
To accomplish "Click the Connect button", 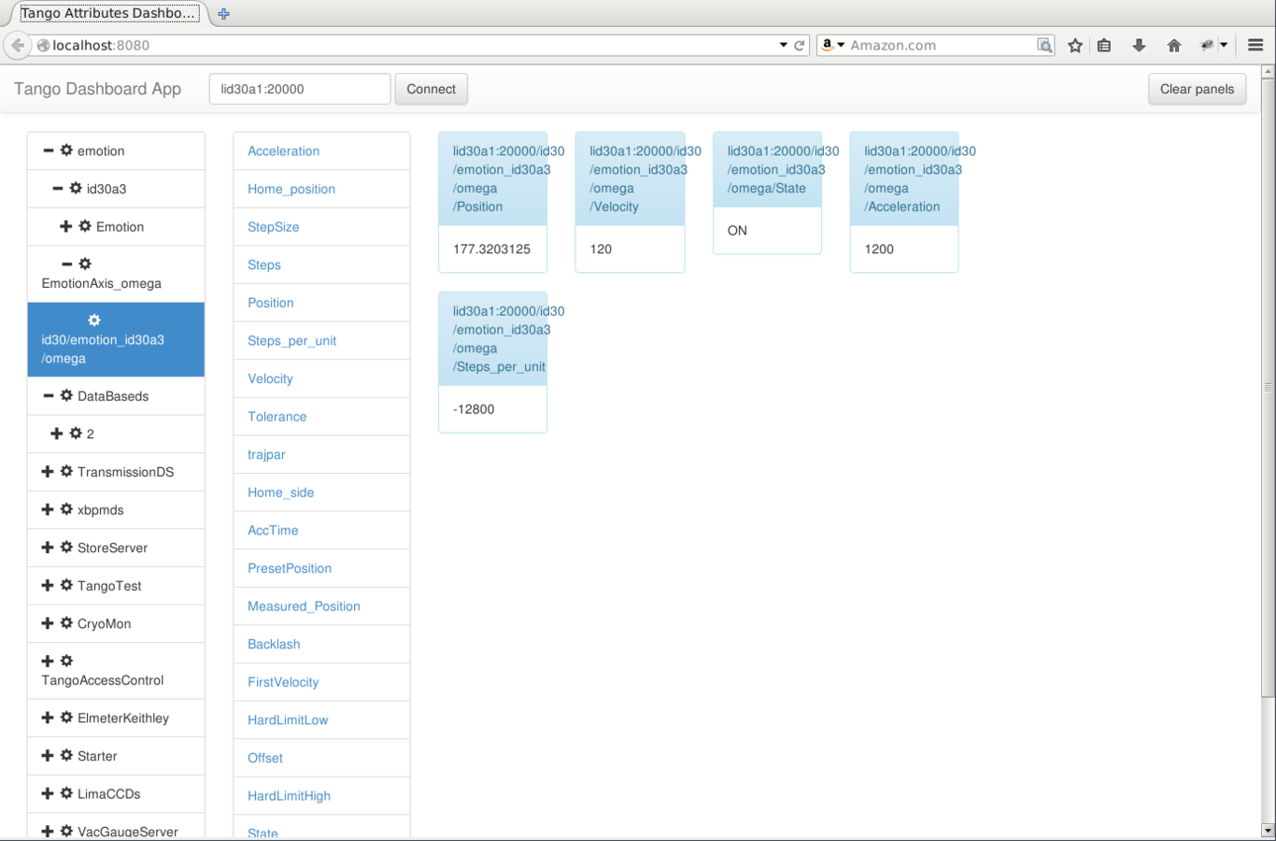I will click(431, 89).
